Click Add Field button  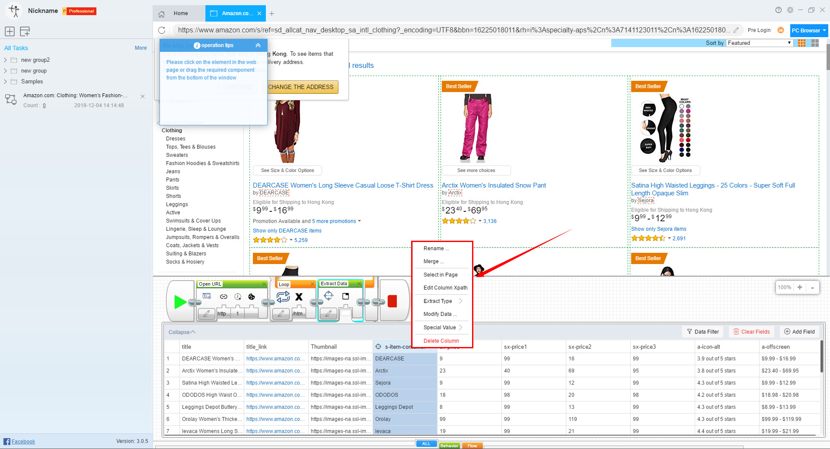(799, 332)
